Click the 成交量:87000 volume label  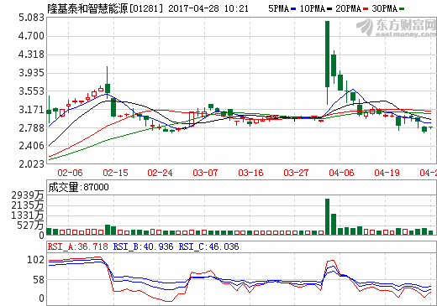pos(78,187)
